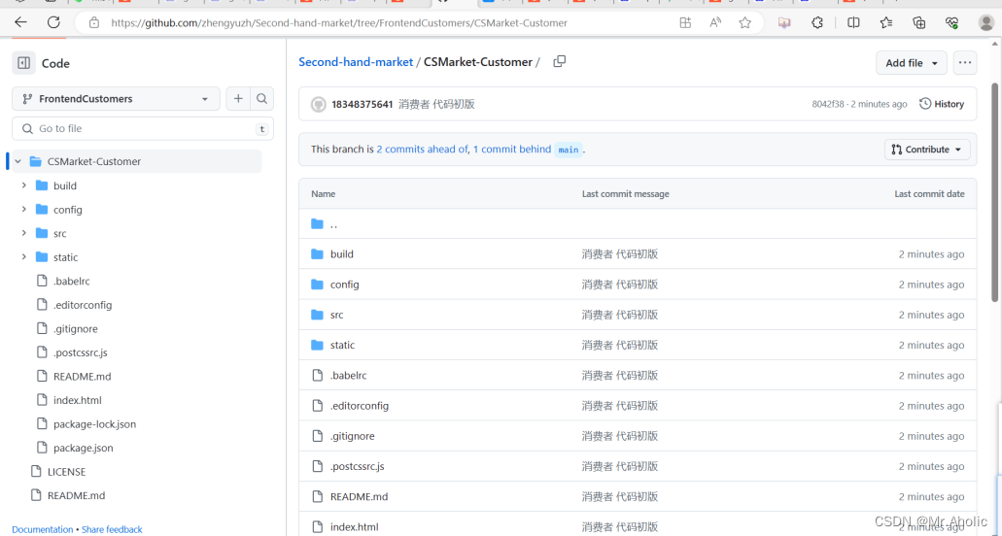
Task: Click the page vertical scrollbar
Action: pyautogui.click(x=995, y=191)
